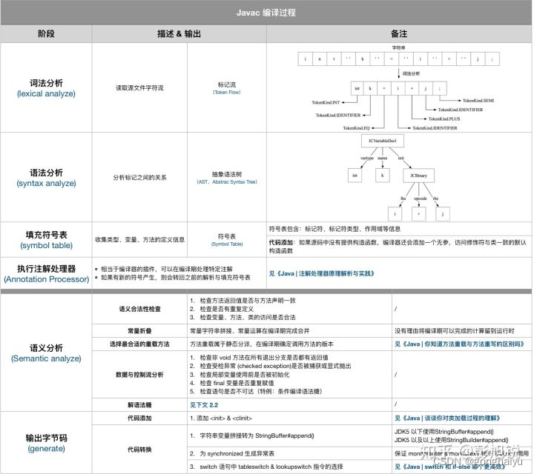The width and height of the screenshot is (534, 474).
Task: Click the 词法分析 stage heading
Action: point(46,83)
